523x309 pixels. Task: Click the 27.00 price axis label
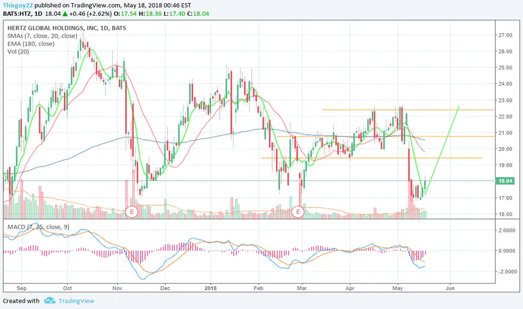tap(505, 35)
